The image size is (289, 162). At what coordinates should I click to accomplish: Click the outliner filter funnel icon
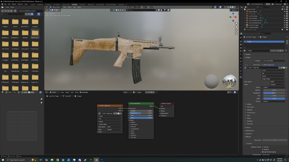pyautogui.click(x=283, y=7)
